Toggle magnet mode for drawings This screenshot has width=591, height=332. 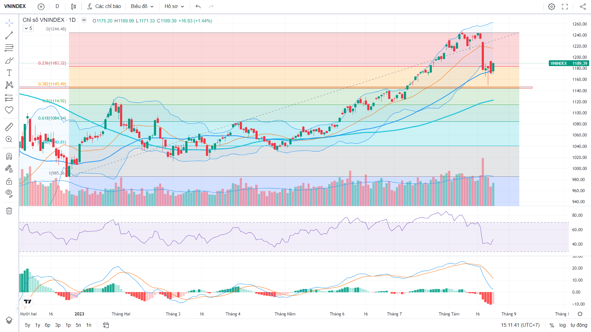tap(9, 156)
